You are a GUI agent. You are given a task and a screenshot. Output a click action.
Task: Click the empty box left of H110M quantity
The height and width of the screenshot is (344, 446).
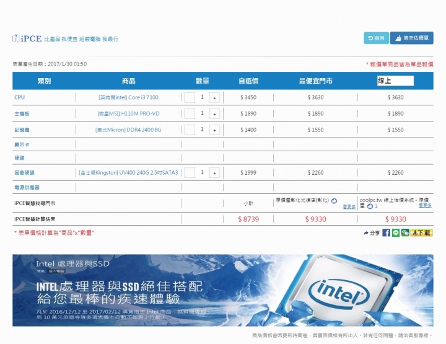[x=190, y=114]
